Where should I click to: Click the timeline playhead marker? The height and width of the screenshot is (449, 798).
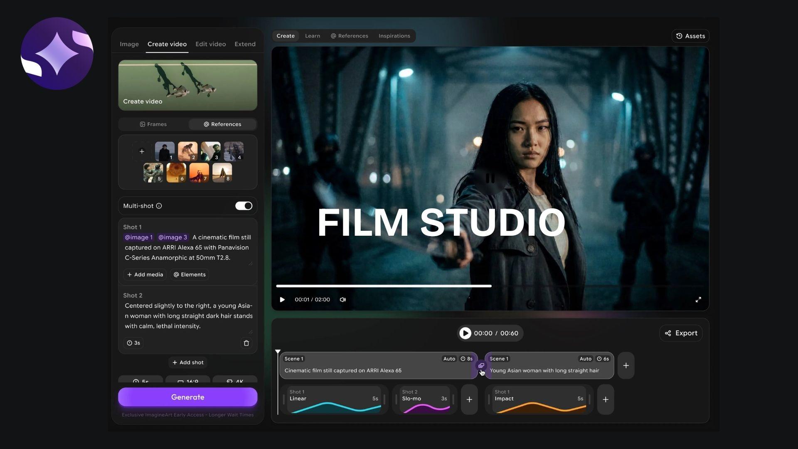278,352
